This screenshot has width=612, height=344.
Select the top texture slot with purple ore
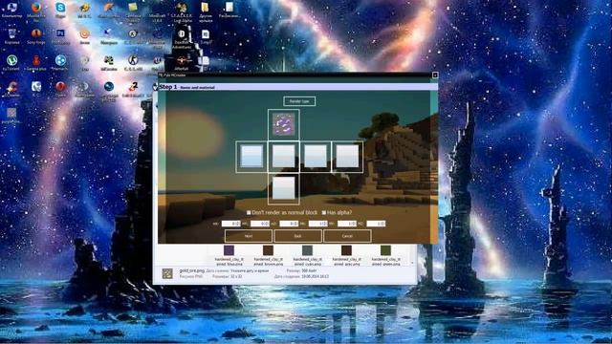[x=284, y=125]
